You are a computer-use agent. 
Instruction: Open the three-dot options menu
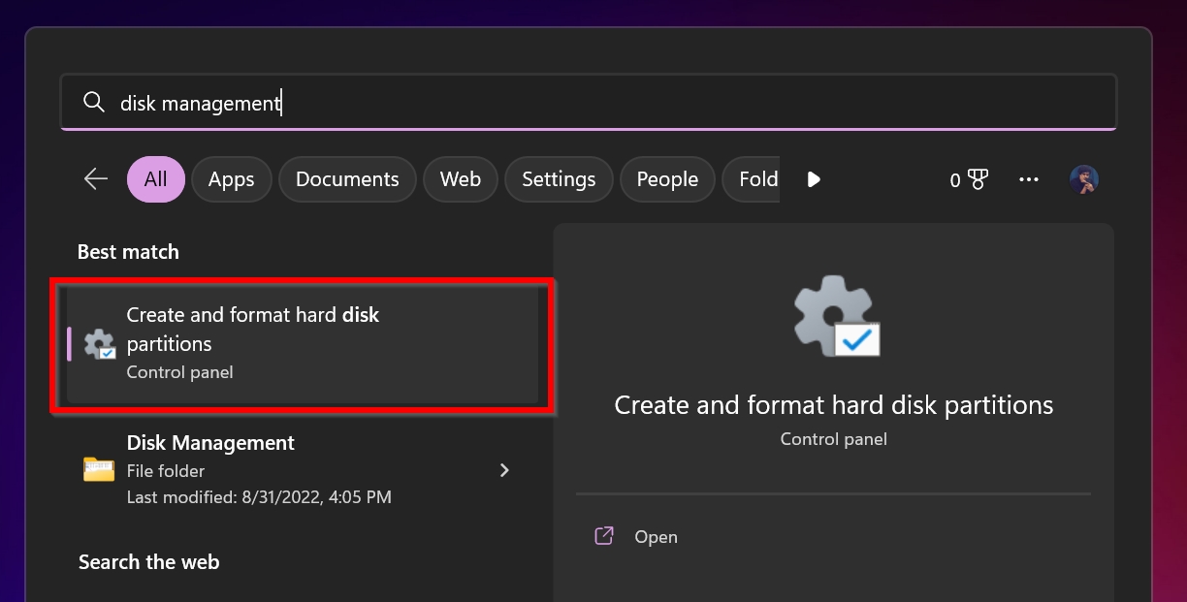point(1029,179)
